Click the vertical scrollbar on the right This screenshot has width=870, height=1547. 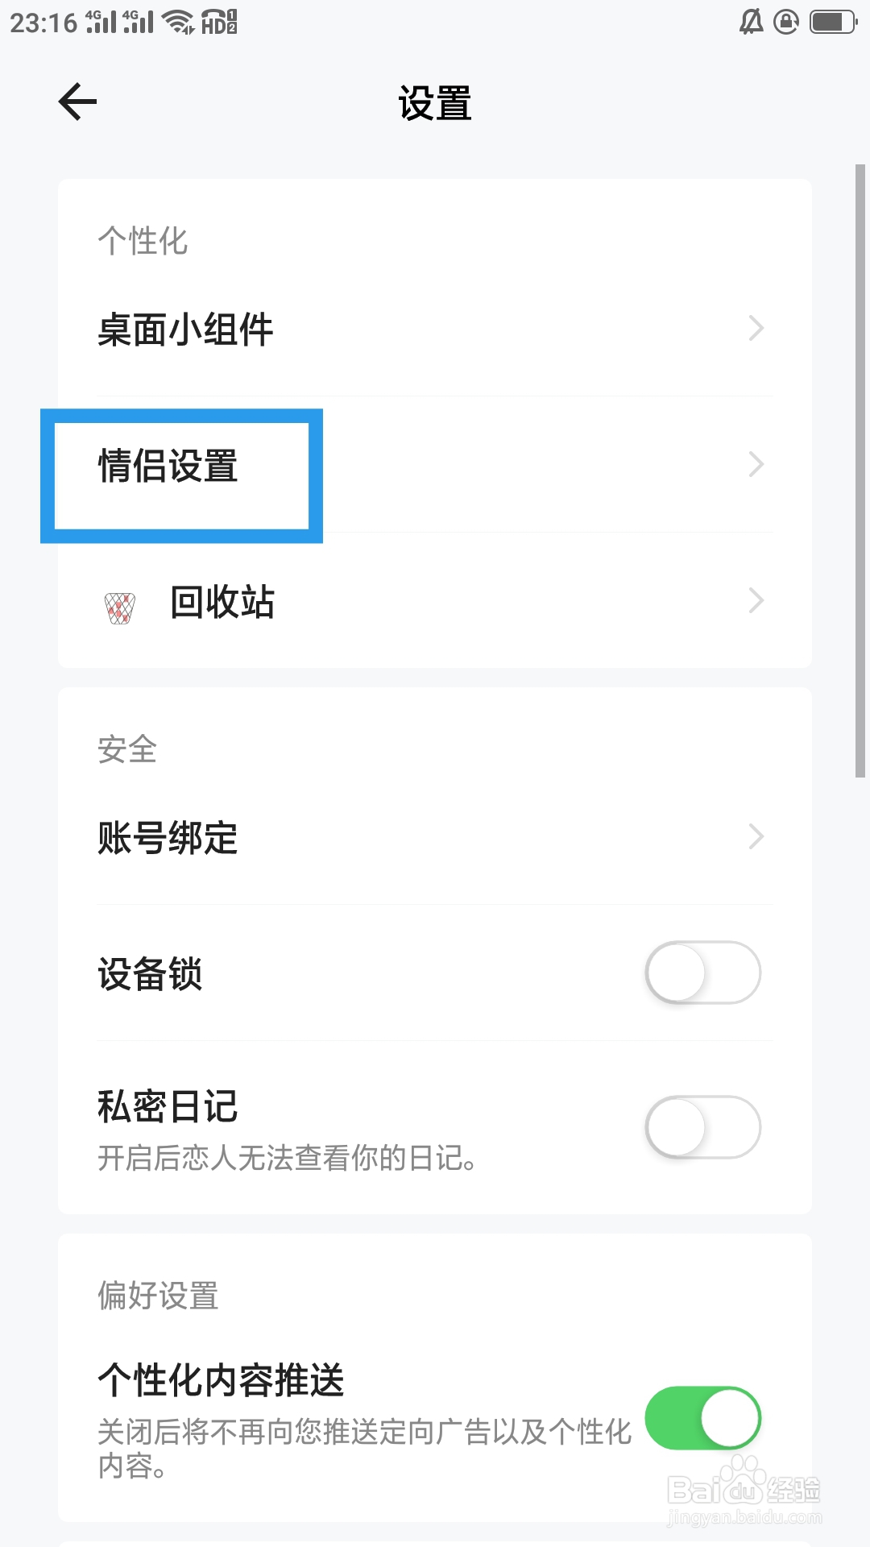[860, 471]
